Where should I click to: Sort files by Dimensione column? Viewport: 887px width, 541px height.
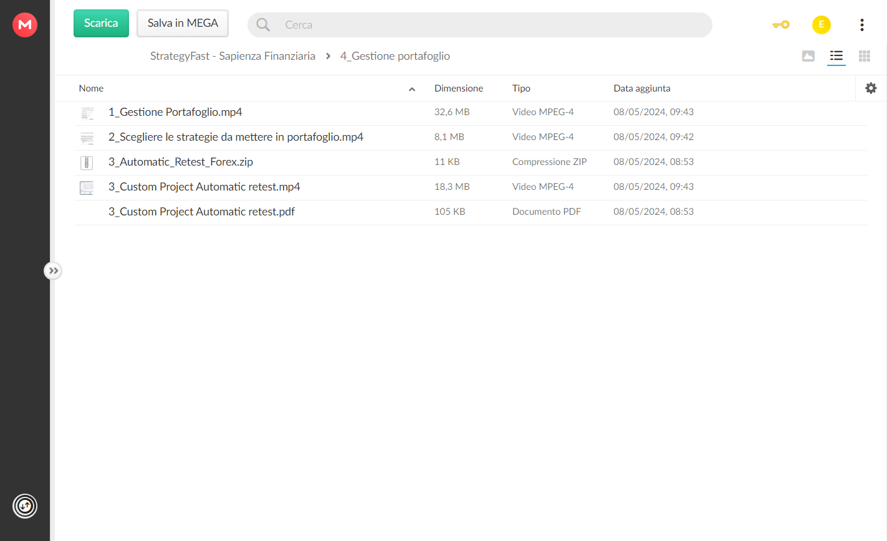tap(459, 88)
